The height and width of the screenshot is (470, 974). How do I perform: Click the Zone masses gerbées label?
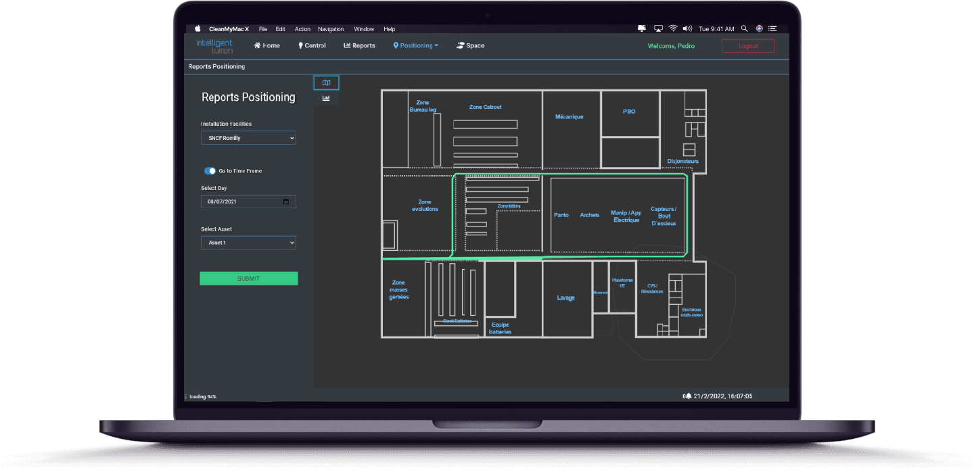[x=398, y=289]
